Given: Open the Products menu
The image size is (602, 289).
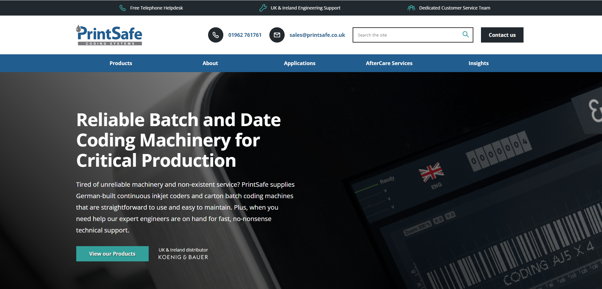Looking at the screenshot, I should 121,63.
